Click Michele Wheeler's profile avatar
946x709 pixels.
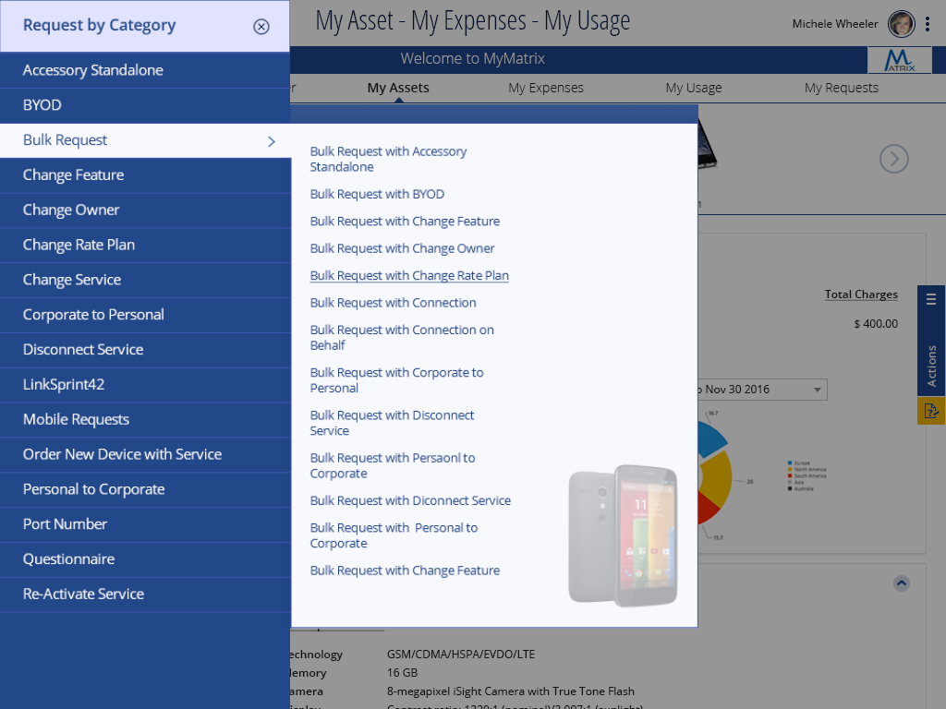pyautogui.click(x=902, y=24)
